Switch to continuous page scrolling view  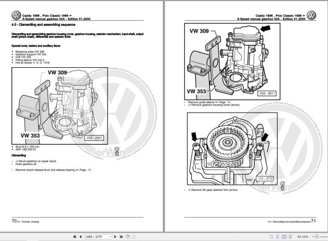click(277, 237)
